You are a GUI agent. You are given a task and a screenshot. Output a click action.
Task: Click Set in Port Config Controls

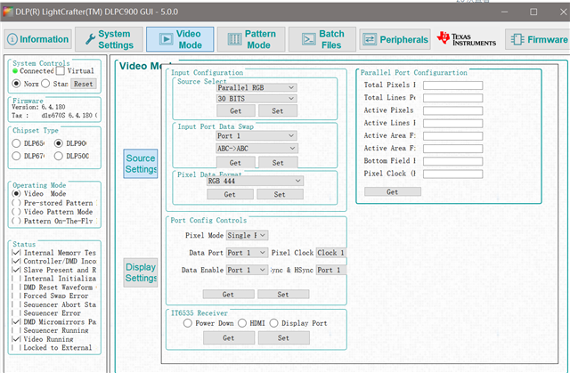(x=283, y=294)
